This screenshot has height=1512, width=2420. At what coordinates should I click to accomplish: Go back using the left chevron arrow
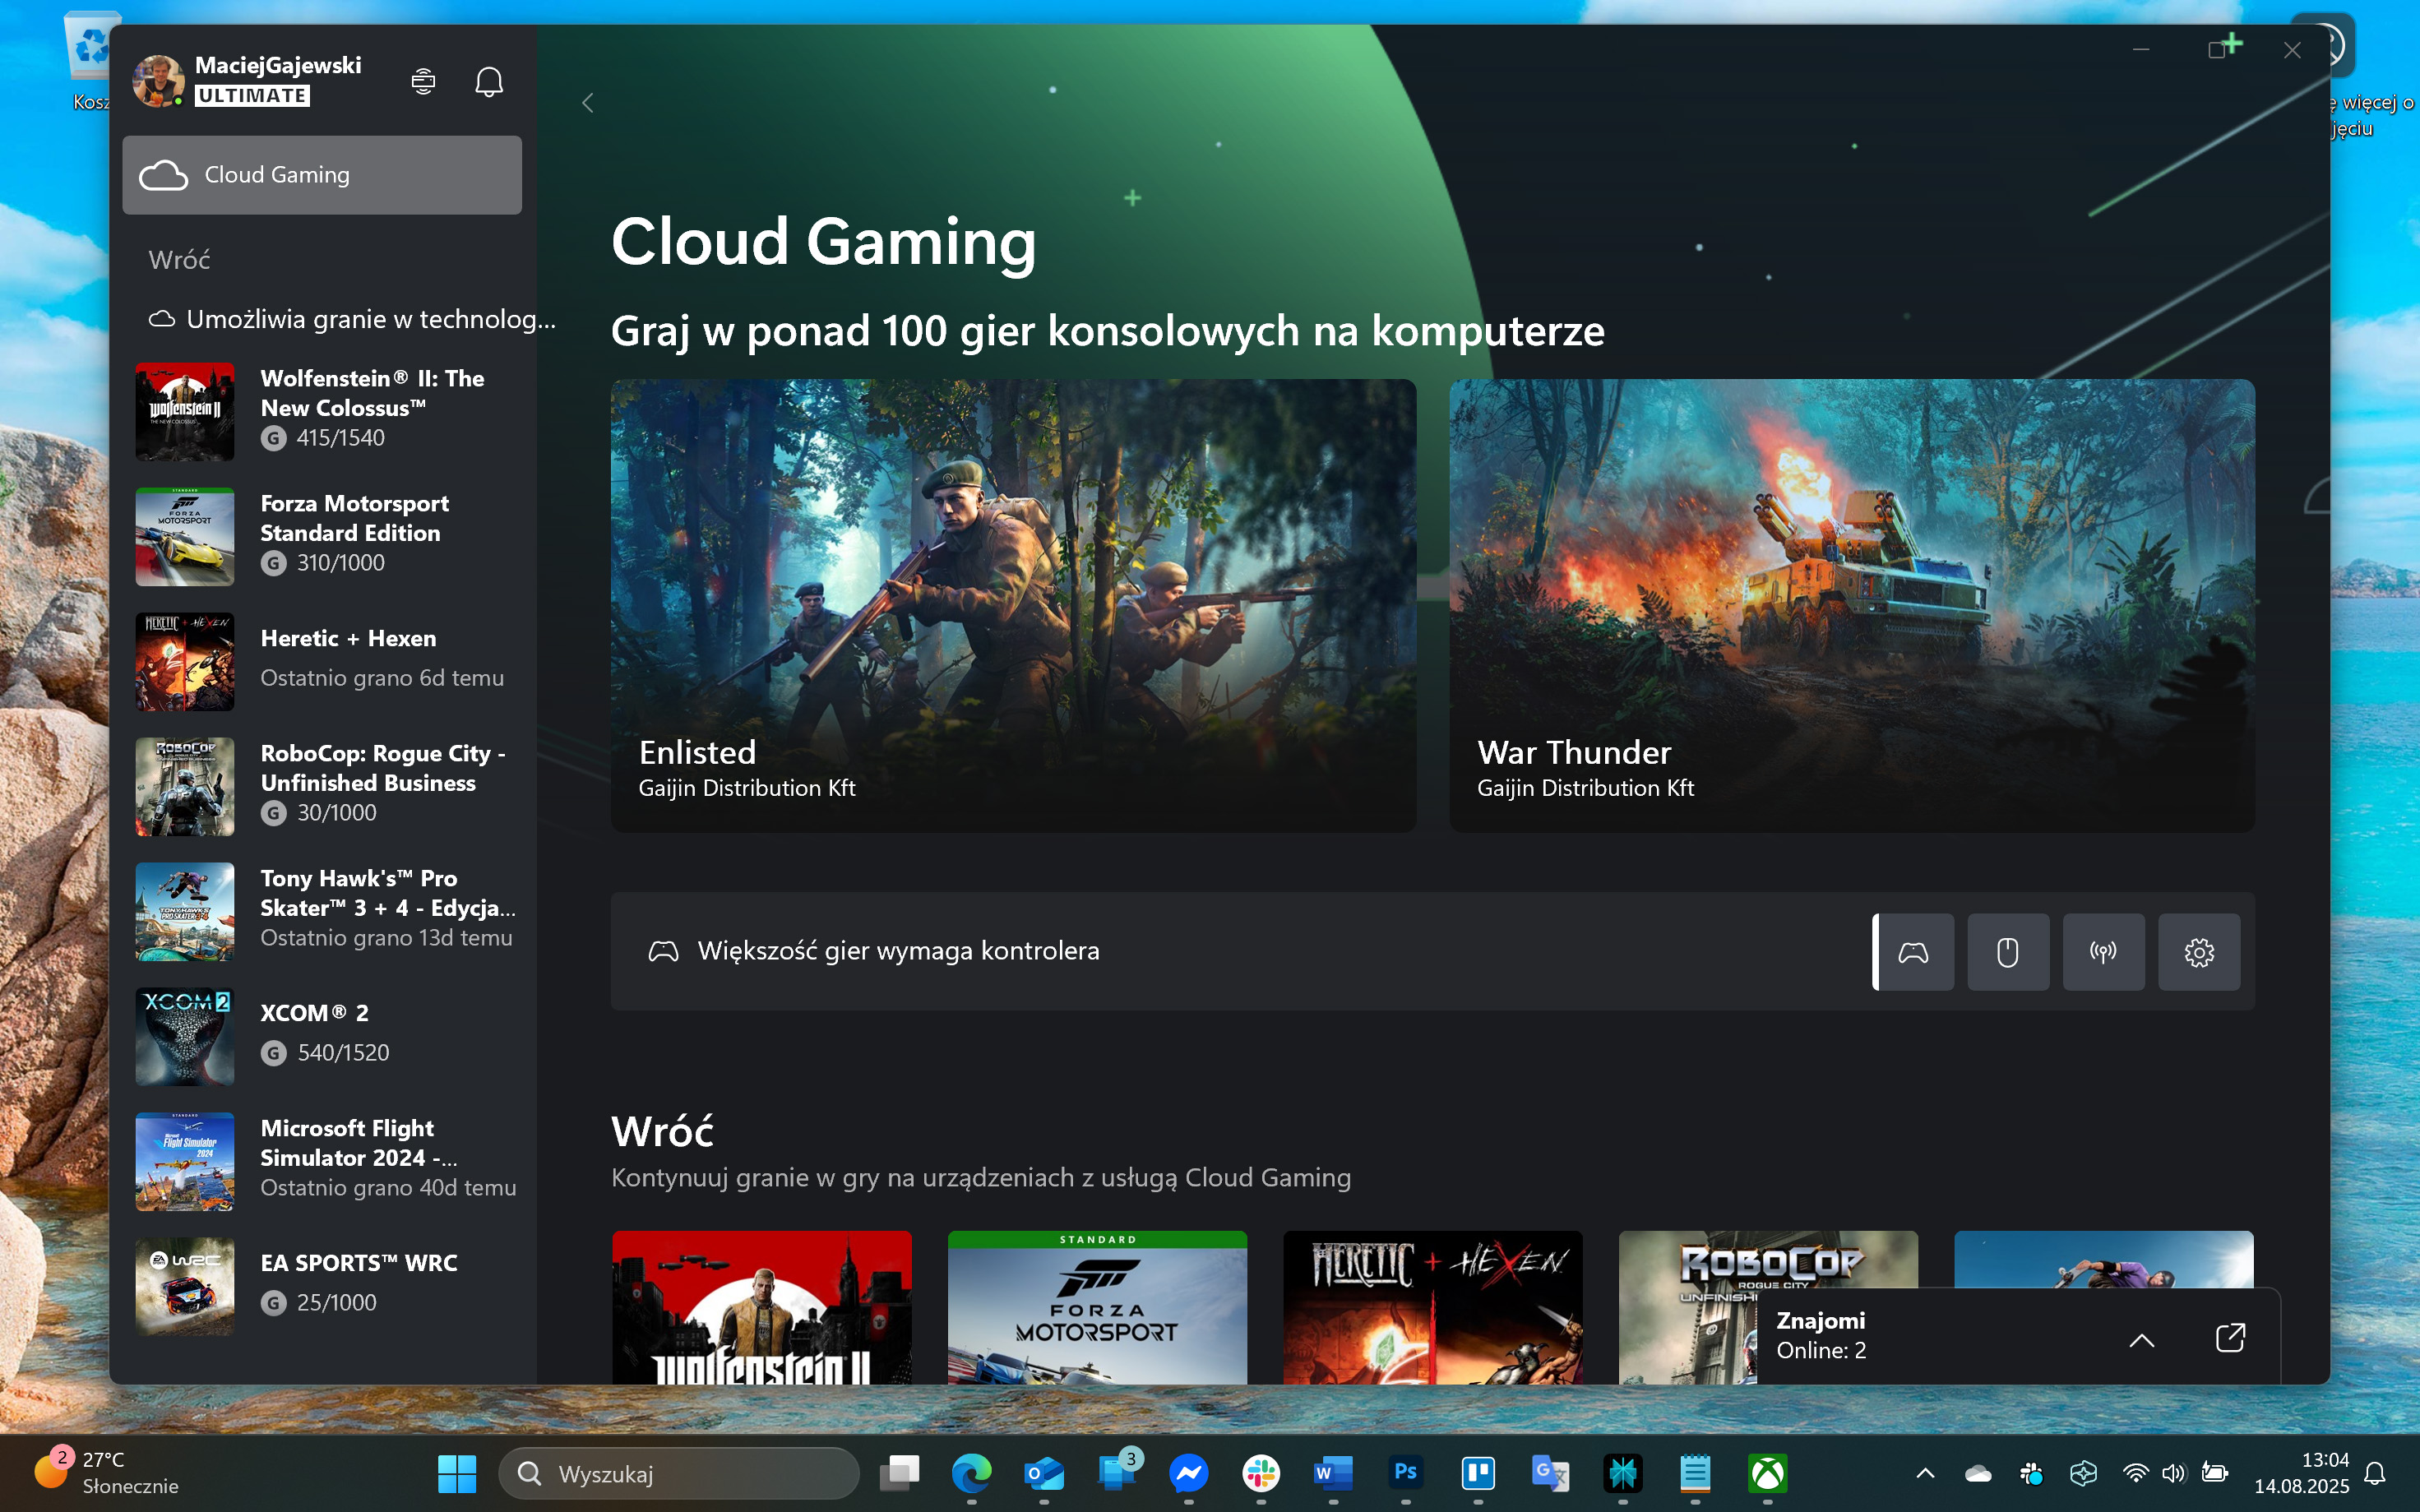click(x=588, y=103)
